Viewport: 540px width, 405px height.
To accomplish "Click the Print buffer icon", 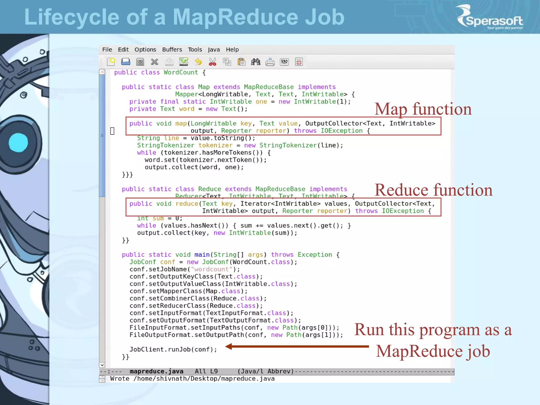I will [270, 62].
